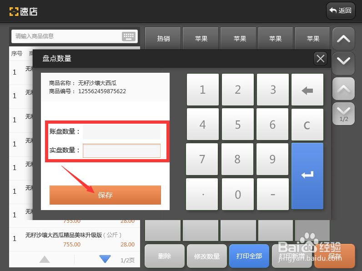Tap keypad digit 9

[x=272, y=159]
